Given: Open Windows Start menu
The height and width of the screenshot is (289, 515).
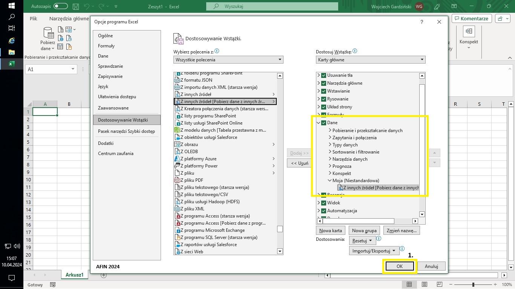Looking at the screenshot, I should click(11, 6).
